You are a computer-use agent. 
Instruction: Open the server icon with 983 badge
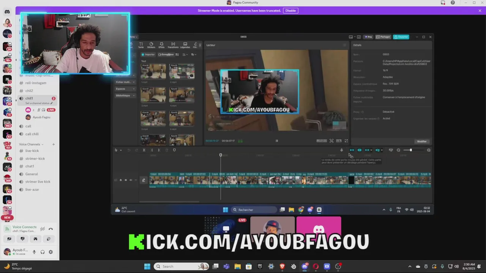pyautogui.click(x=7, y=123)
